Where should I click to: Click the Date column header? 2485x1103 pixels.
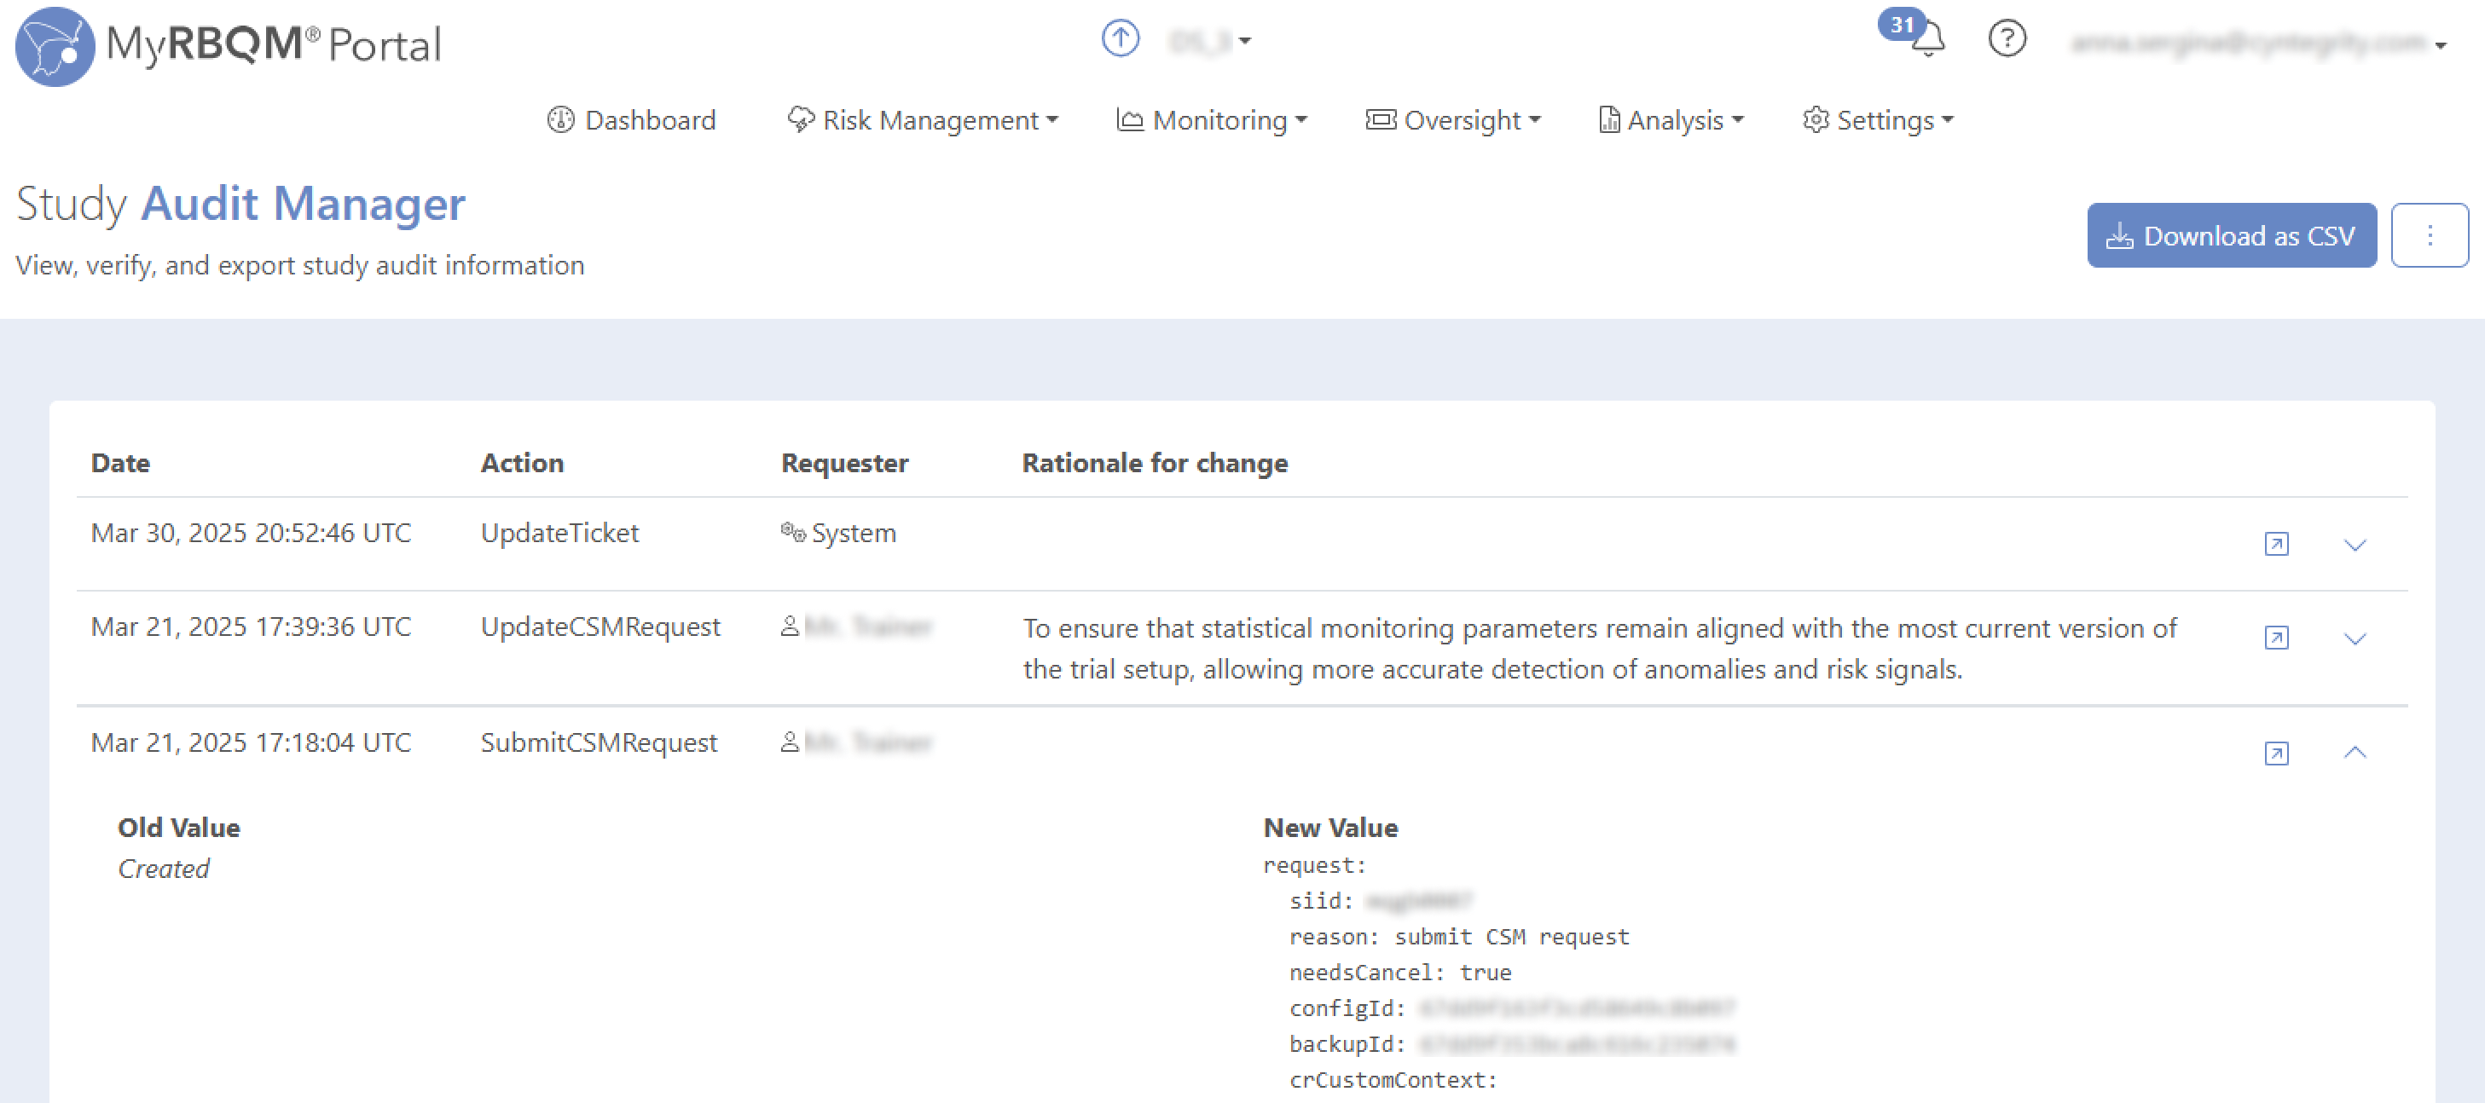pyautogui.click(x=119, y=463)
